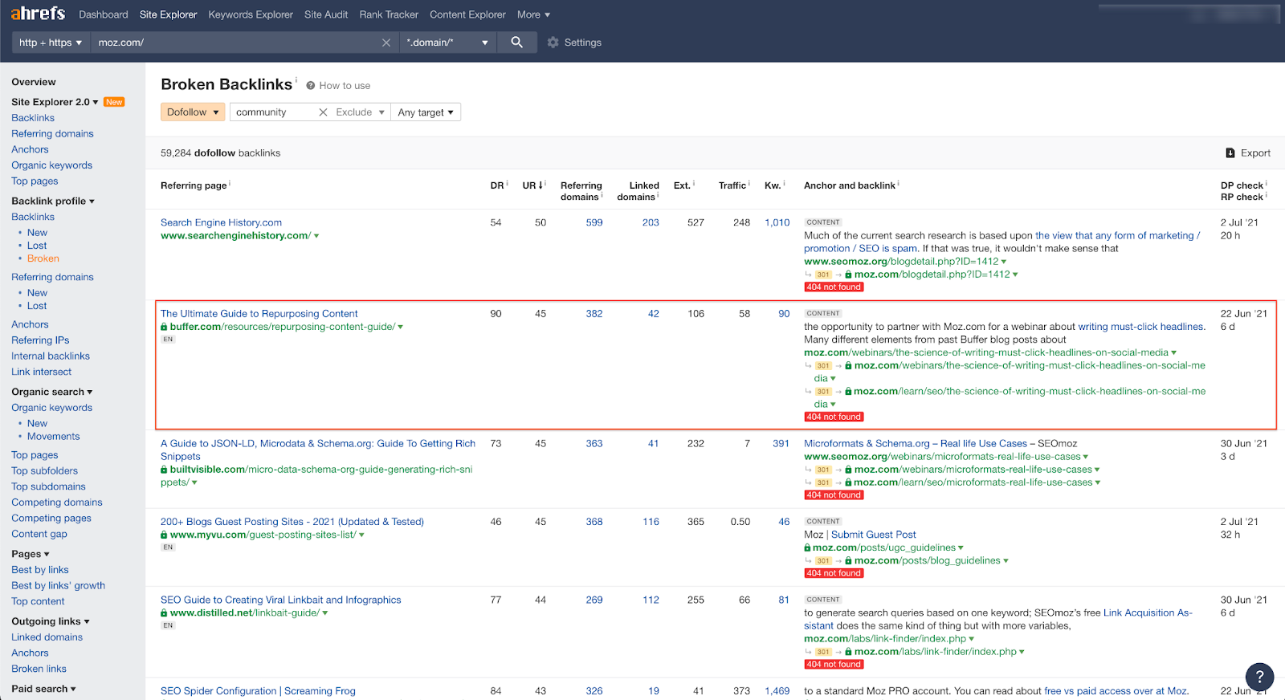
Task: Open SEO Guide to Creating Viral Linkbait
Action: click(280, 600)
